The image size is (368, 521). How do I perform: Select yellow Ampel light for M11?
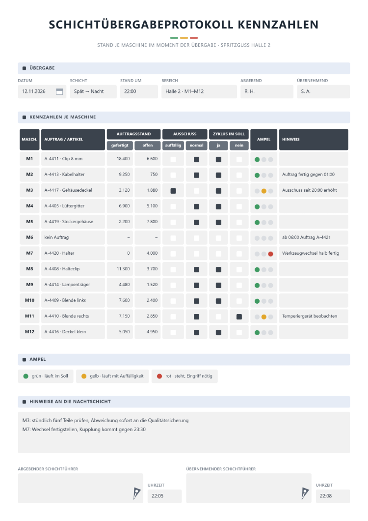(x=264, y=317)
